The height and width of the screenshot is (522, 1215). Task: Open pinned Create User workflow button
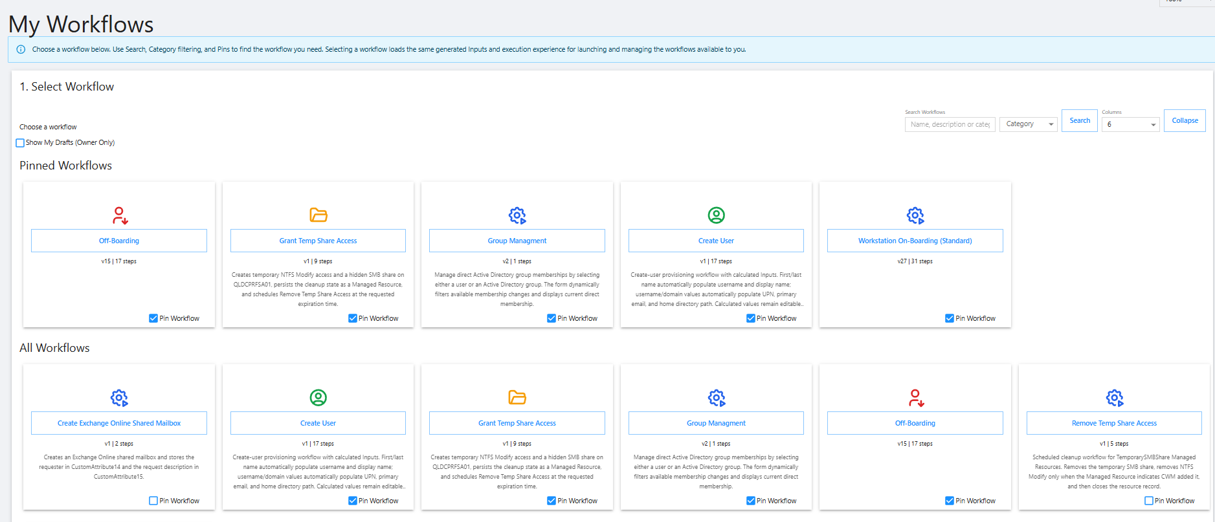coord(716,241)
